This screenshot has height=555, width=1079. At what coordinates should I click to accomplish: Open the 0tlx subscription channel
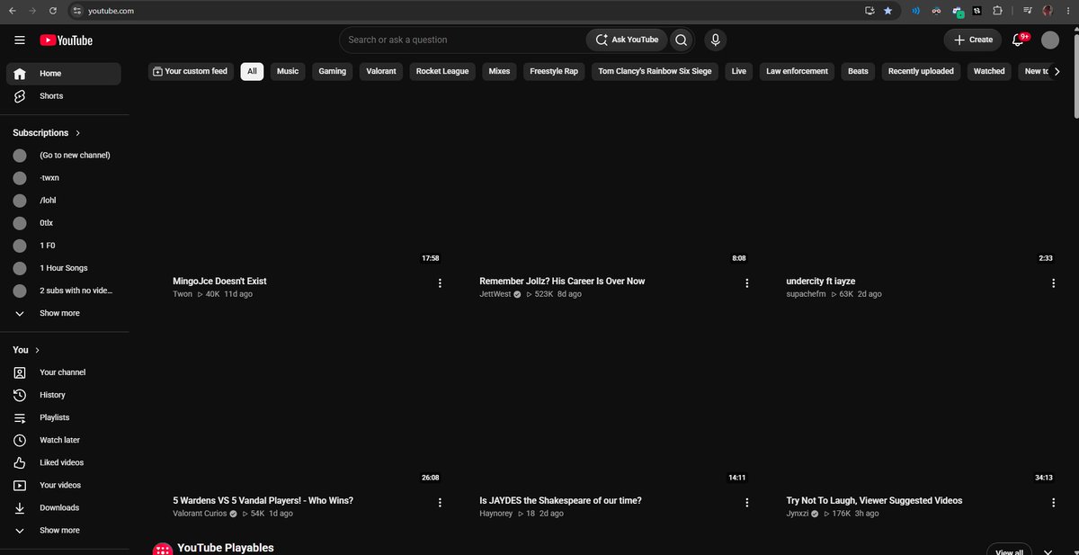63,223
